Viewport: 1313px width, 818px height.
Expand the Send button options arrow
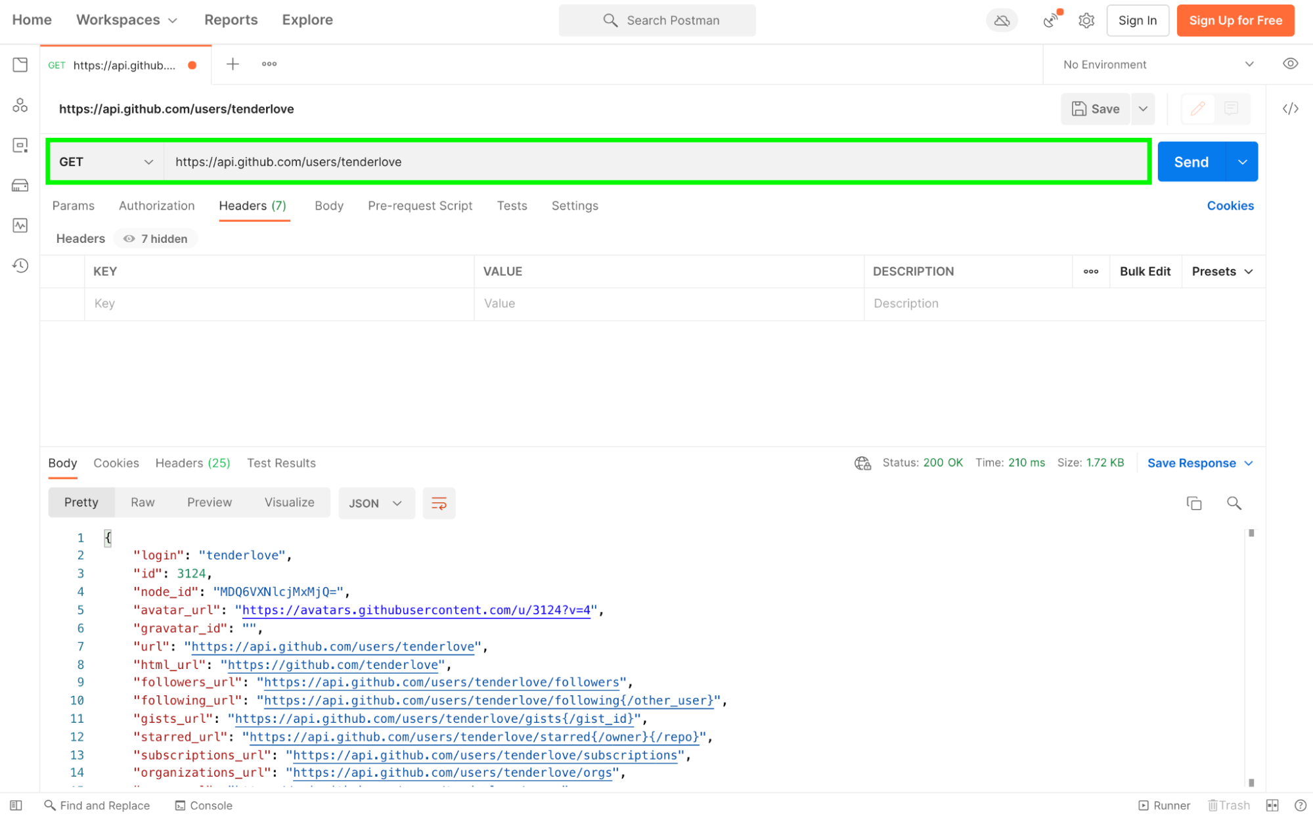(1242, 161)
